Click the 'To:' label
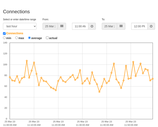This screenshot has width=158, height=127. point(103,20)
